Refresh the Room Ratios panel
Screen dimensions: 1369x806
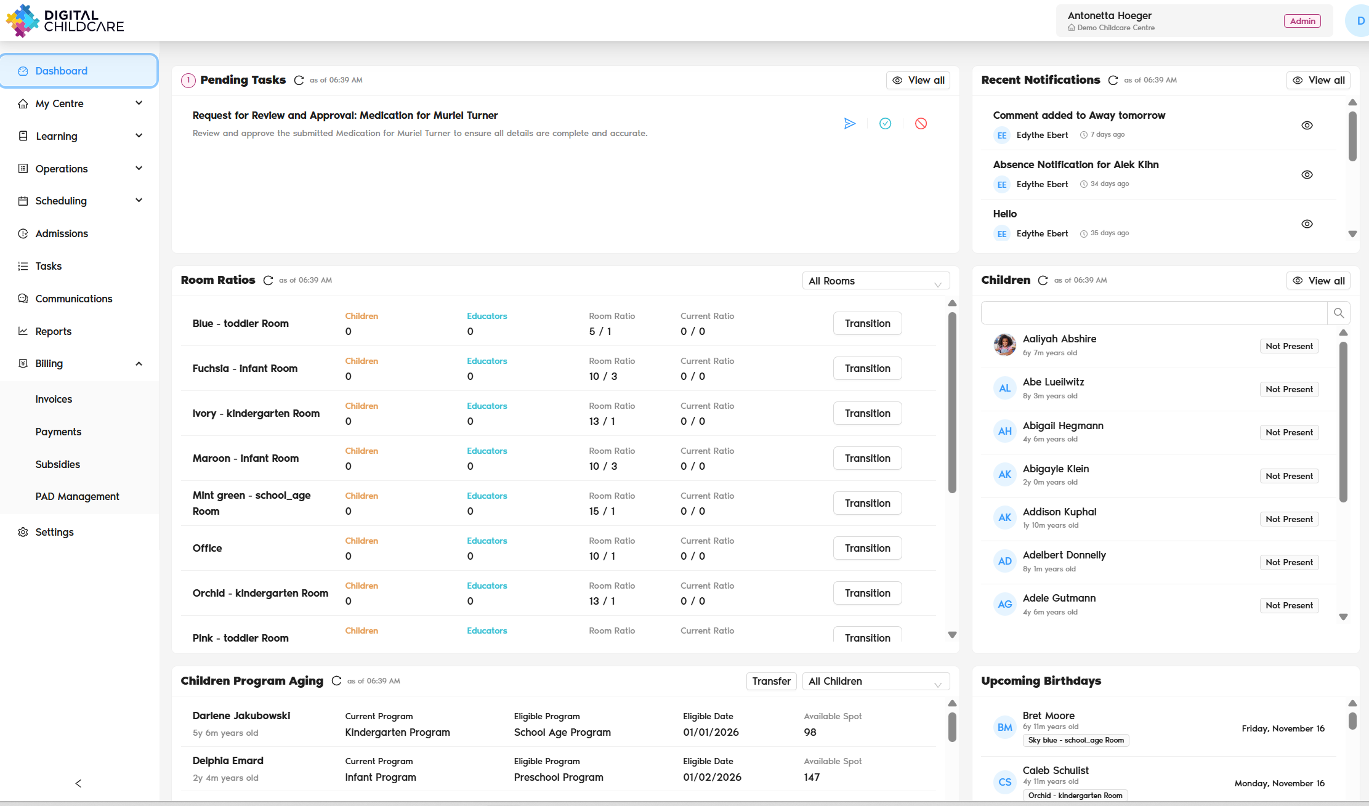268,281
